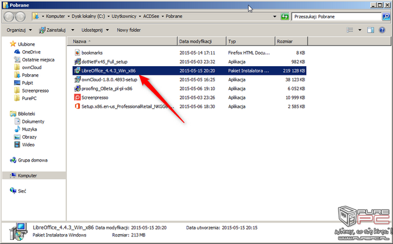The height and width of the screenshot is (244, 393).
Task: Open the Dokumenty library in sidebar
Action: tap(33, 121)
